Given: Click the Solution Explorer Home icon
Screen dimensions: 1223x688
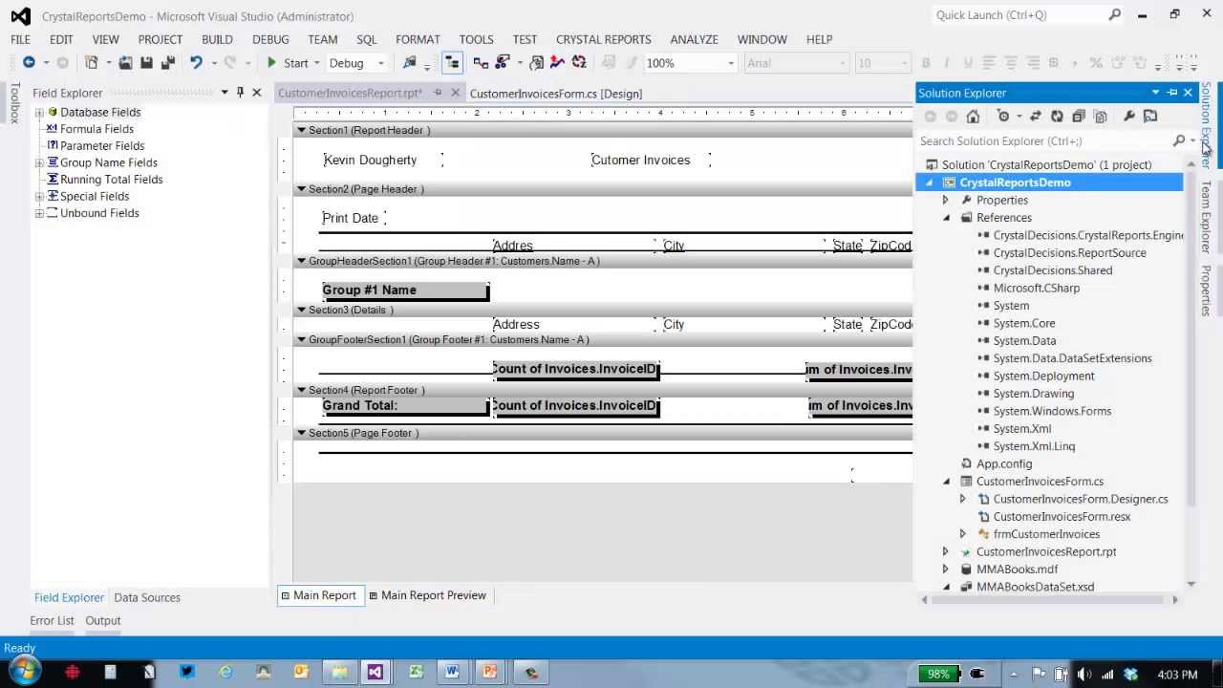Looking at the screenshot, I should (x=973, y=117).
